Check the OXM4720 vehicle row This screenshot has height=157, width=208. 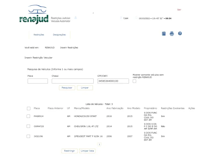(28, 126)
